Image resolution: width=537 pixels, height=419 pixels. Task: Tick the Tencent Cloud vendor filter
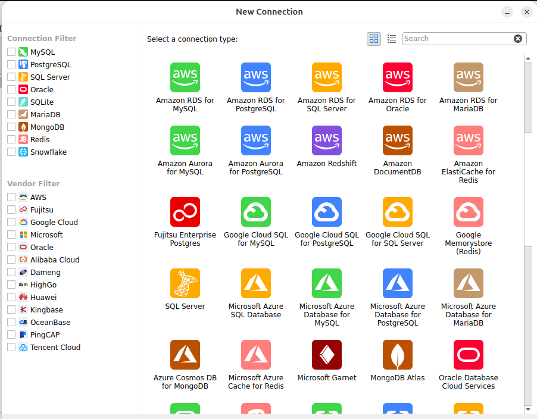(11, 348)
